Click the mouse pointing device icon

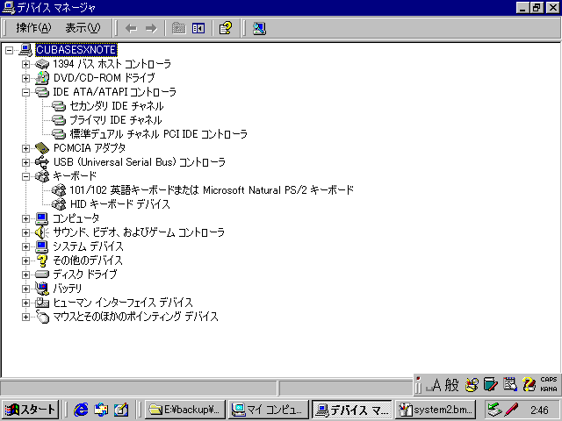[42, 317]
